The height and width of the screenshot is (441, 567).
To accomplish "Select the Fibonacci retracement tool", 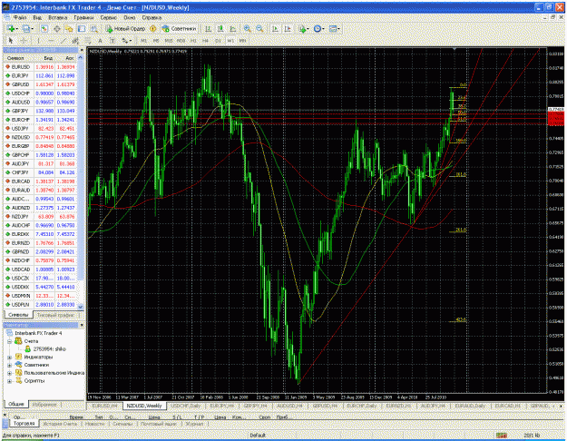I will coord(87,41).
